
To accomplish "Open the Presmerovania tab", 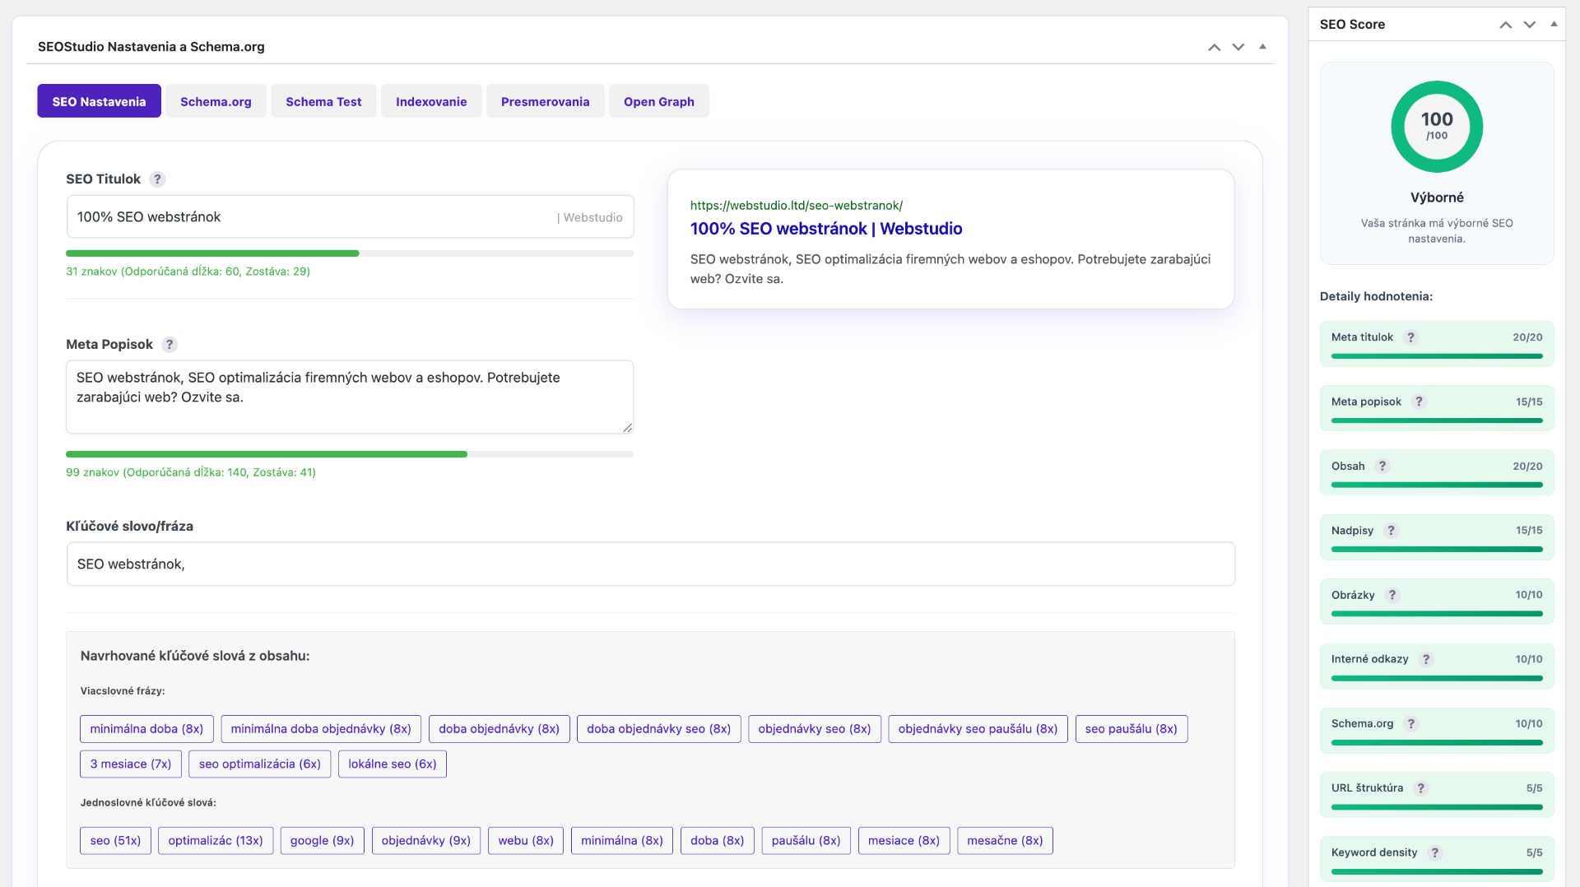I will tap(545, 101).
